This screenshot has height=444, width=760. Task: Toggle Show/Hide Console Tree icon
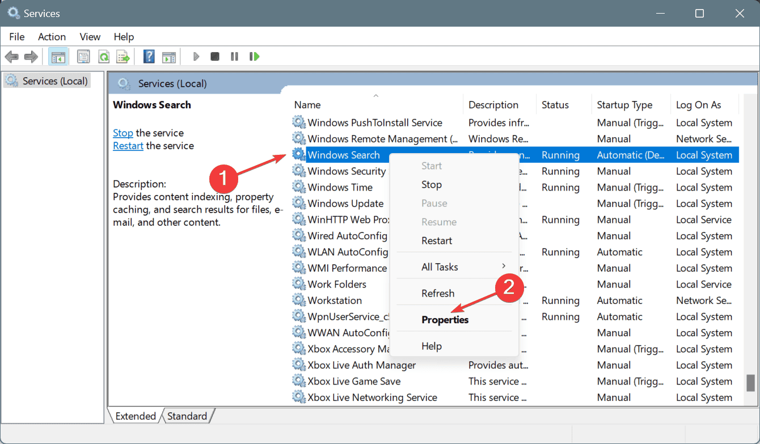coord(57,57)
